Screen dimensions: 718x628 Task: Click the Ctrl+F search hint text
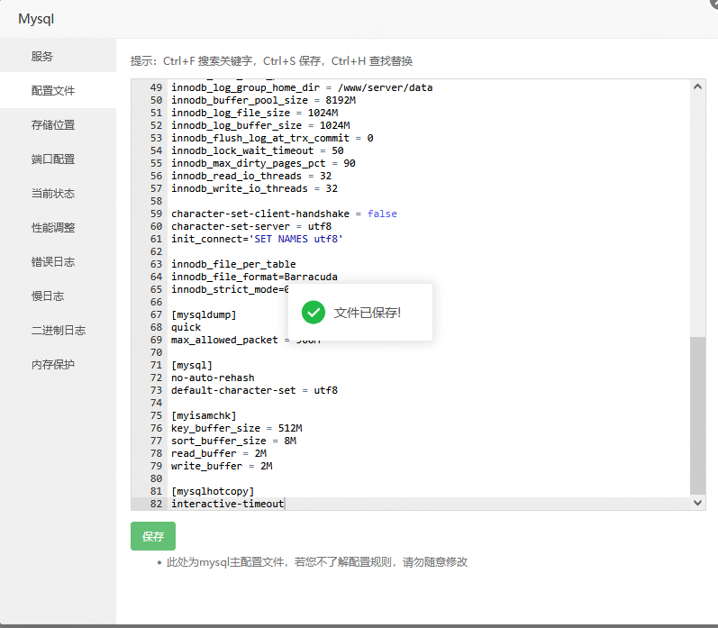[207, 61]
